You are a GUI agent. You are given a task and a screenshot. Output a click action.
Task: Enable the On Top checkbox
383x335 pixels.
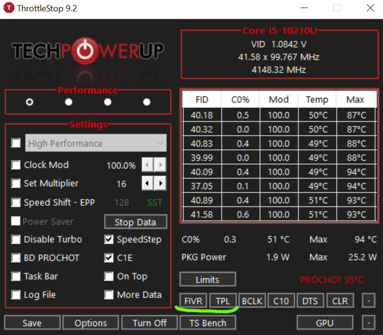pos(109,276)
